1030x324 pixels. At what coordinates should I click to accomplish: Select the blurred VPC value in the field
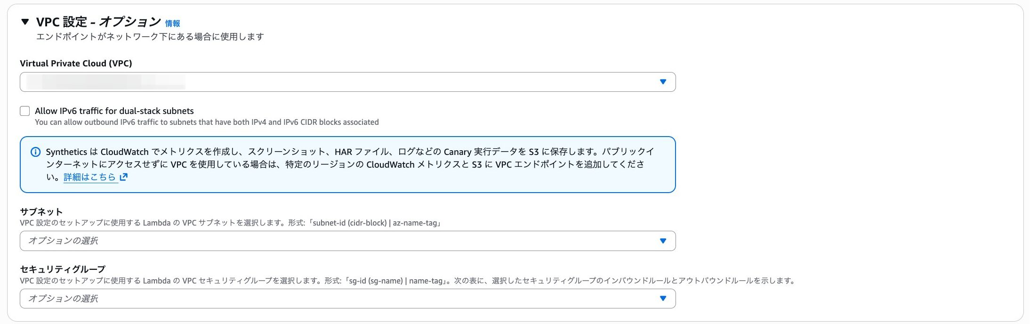(x=106, y=82)
